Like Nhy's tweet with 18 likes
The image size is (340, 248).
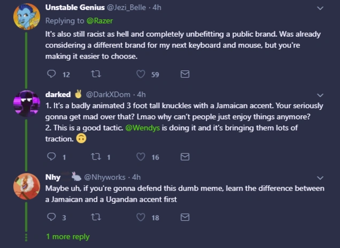point(141,217)
